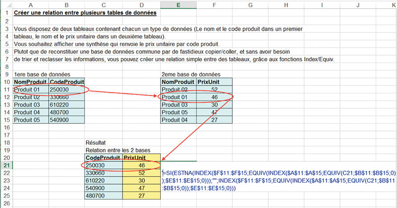Click cell 'Produit 03' in first table
Image resolution: width=397 pixels, height=208 pixels.
pyautogui.click(x=31, y=105)
